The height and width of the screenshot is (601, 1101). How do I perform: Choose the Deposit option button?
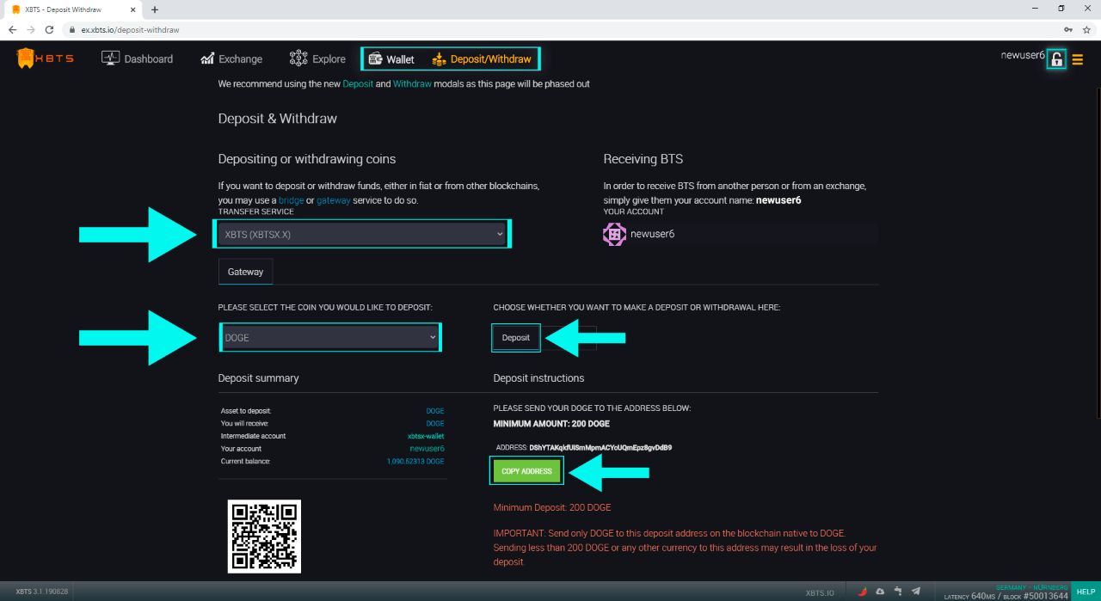click(x=516, y=337)
